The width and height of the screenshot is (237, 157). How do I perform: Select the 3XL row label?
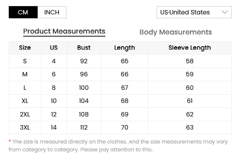point(25,128)
